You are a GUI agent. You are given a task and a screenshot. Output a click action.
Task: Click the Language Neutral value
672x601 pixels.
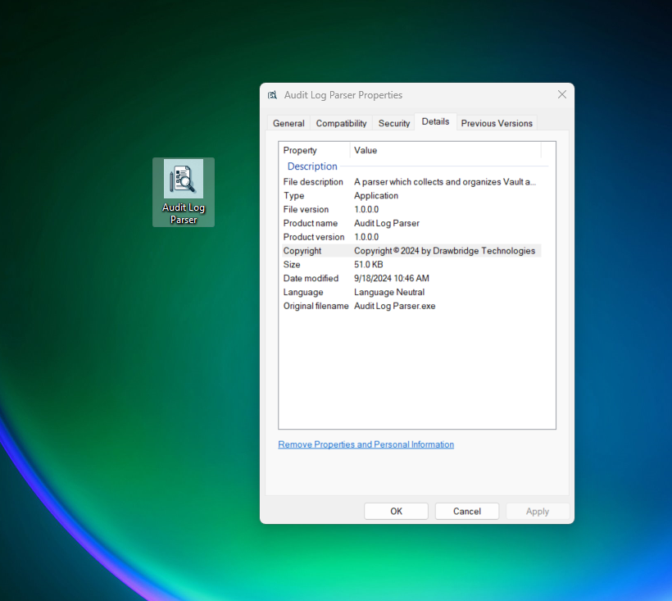point(389,292)
